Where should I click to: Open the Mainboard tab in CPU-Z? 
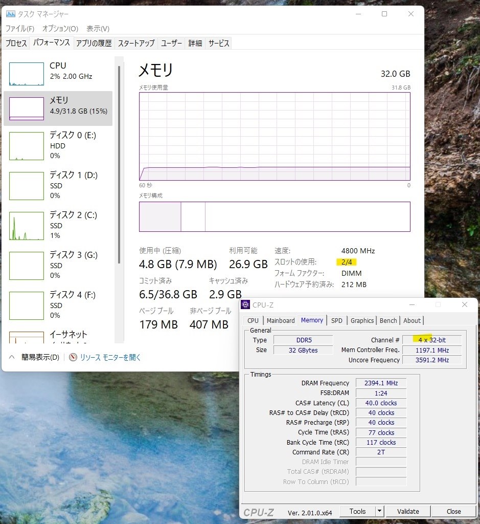281,320
